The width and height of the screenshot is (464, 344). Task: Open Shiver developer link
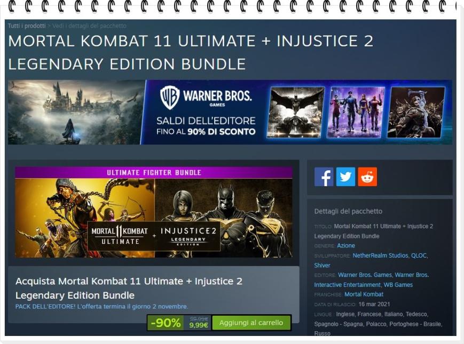[x=322, y=266]
